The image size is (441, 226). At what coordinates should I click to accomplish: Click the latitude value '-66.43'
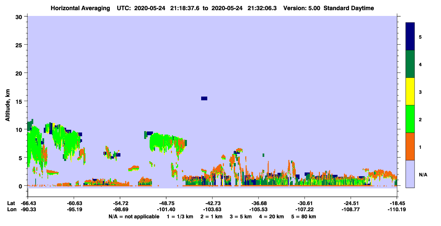(x=28, y=203)
